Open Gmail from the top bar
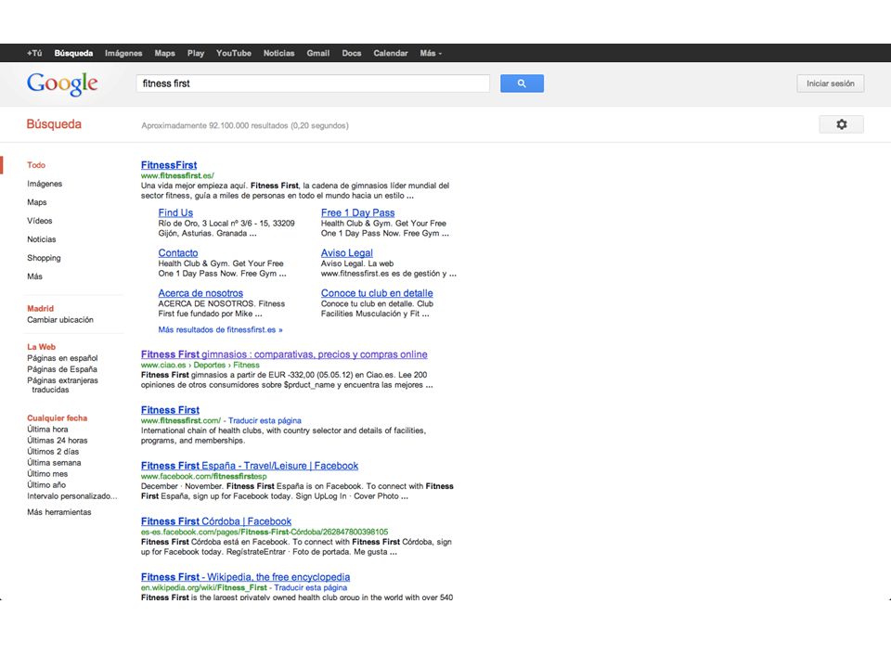 coord(318,53)
